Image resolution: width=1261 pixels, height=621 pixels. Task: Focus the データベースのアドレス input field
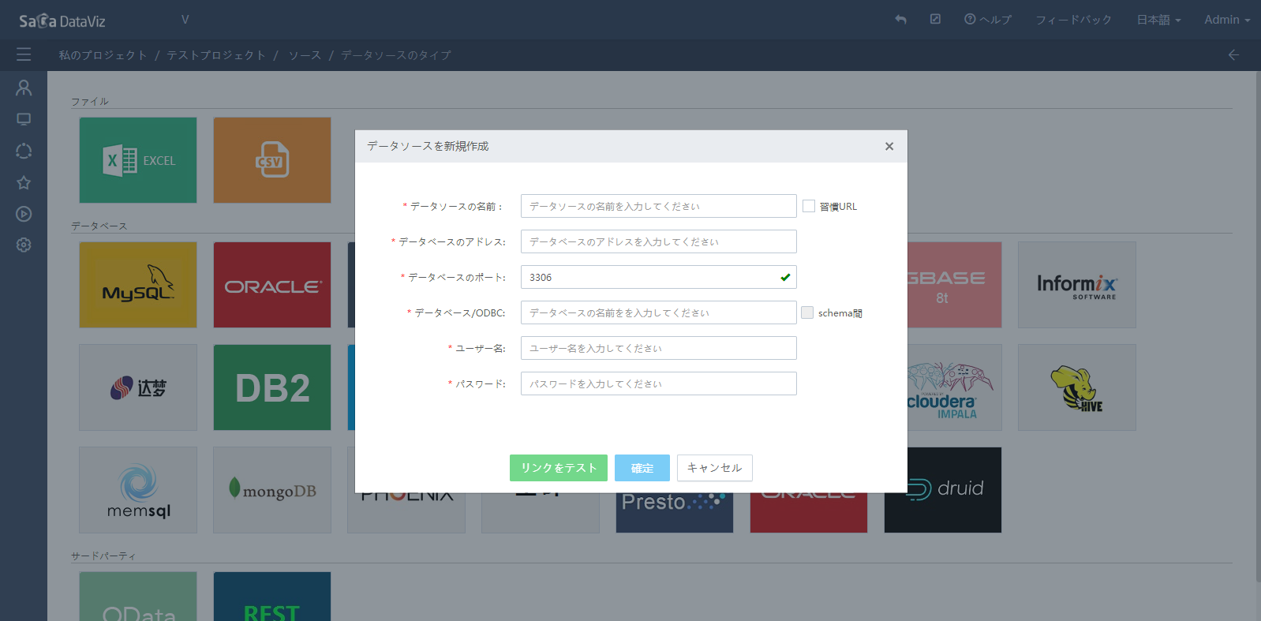pos(659,241)
